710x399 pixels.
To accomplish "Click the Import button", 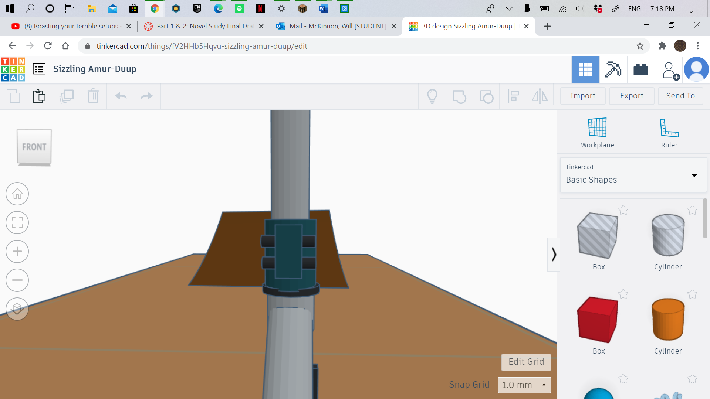I will click(x=583, y=96).
